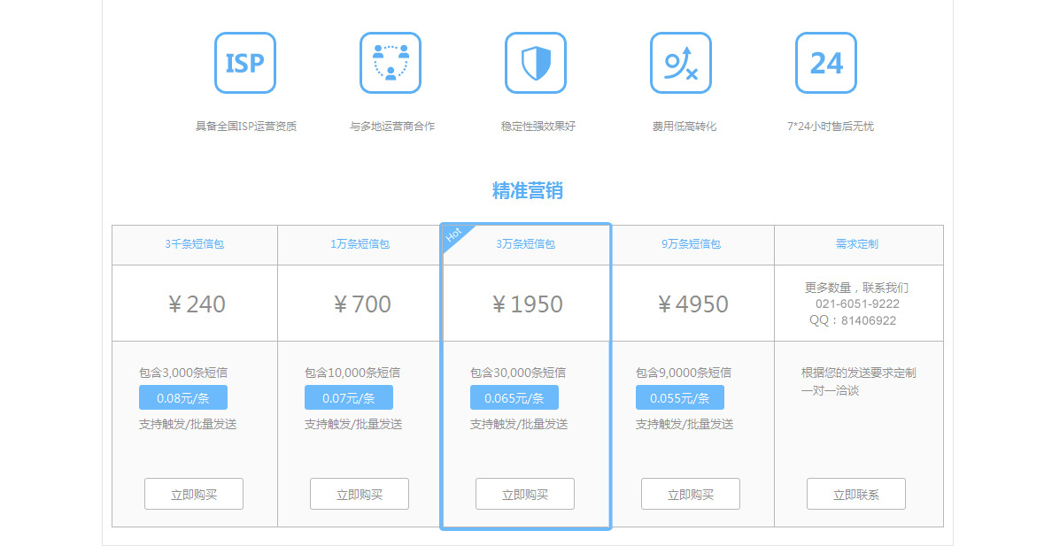Click the 0.065元/条 price badge
Viewport: 1052px width, 546px height.
tap(514, 397)
